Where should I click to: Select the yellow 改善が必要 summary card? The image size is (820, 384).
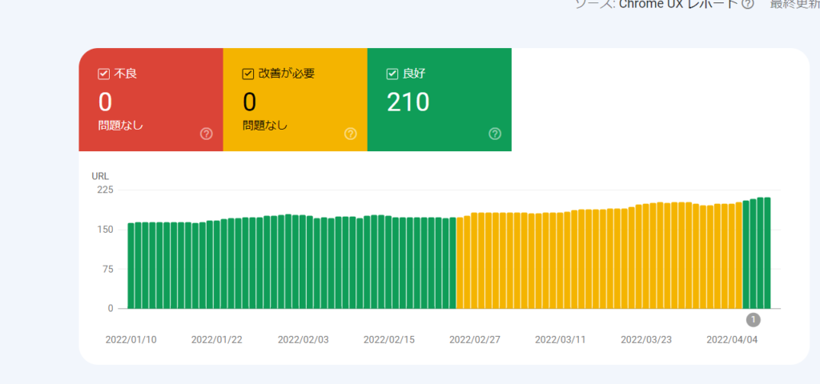coord(295,100)
